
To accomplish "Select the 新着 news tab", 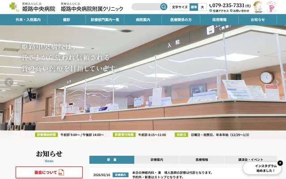I will pos(112,160).
